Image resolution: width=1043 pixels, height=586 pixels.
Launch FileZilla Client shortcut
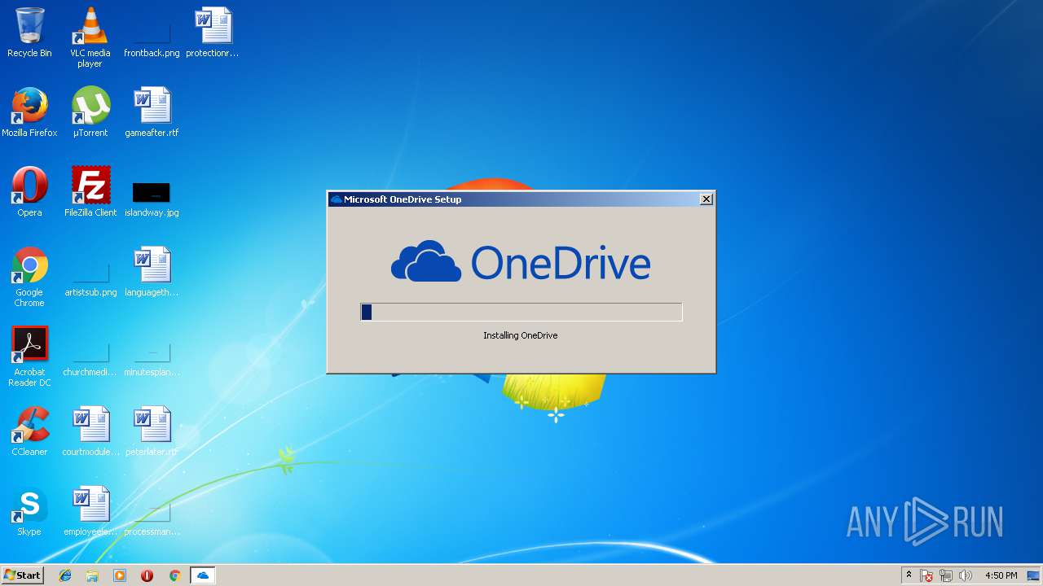click(x=90, y=192)
